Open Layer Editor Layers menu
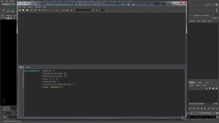Image resolution: width=219 pixels, height=123 pixels. click(192, 85)
